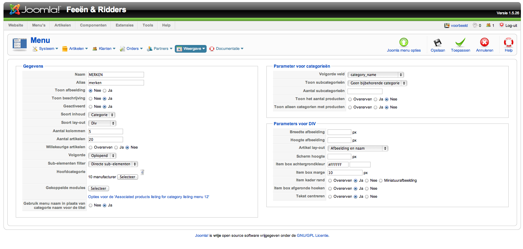Viewport: 523px width, 249px height.
Task: Click the trash icon beside Hoofdcategorie
Action: pos(142,172)
